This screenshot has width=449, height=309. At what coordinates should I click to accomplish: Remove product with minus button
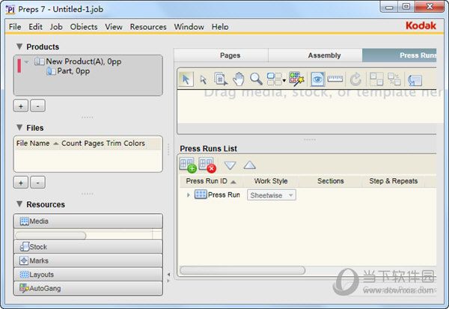click(x=38, y=106)
